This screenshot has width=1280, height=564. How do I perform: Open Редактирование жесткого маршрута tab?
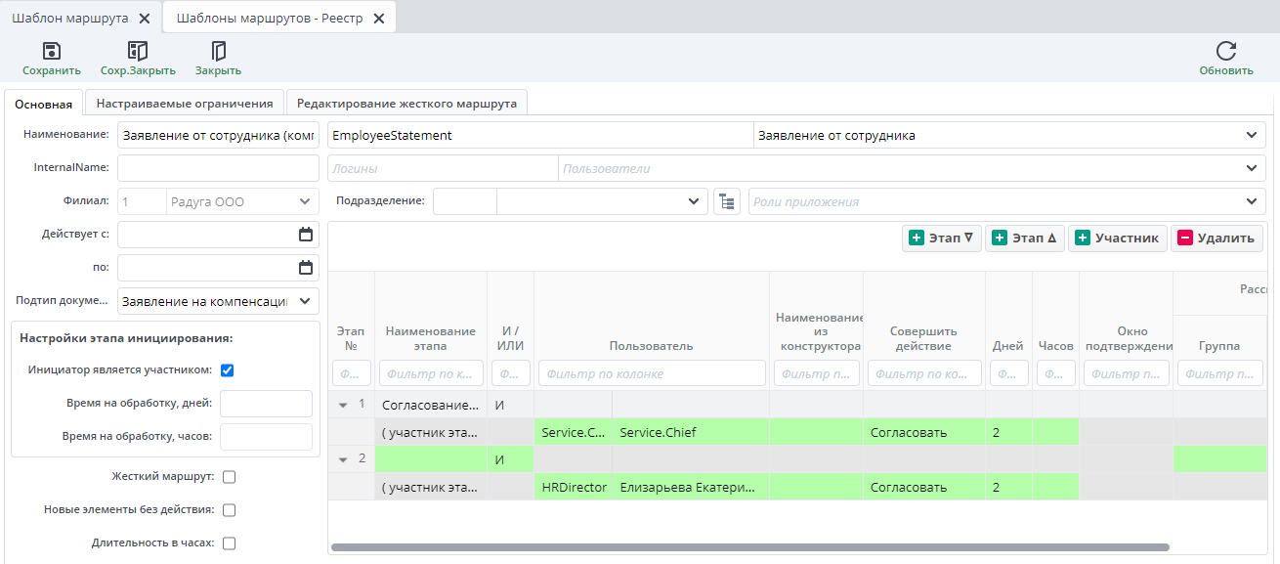(406, 103)
